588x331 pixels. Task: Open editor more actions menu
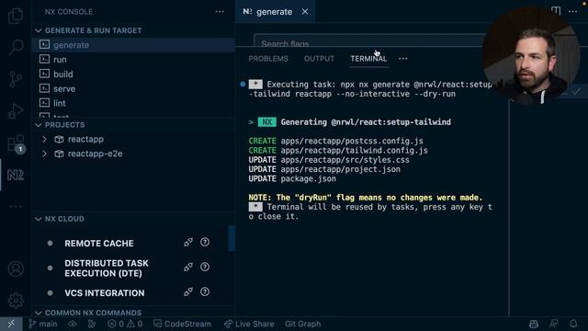pos(572,12)
